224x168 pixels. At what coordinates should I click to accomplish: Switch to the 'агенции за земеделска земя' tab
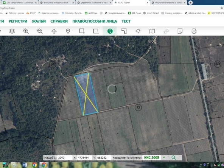[56, 3]
